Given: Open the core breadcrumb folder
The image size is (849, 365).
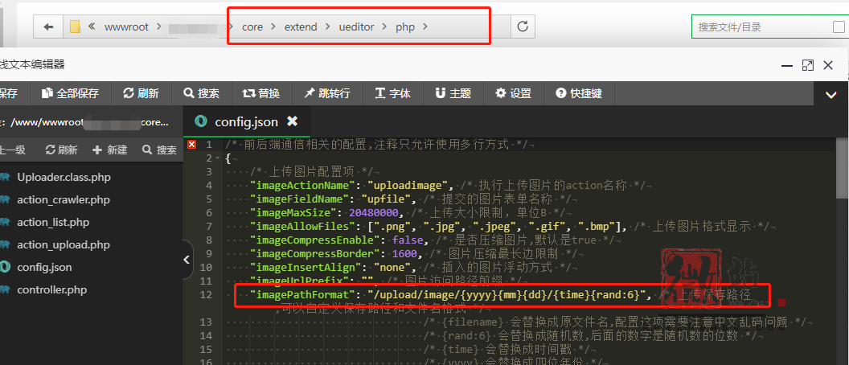Looking at the screenshot, I should (252, 27).
